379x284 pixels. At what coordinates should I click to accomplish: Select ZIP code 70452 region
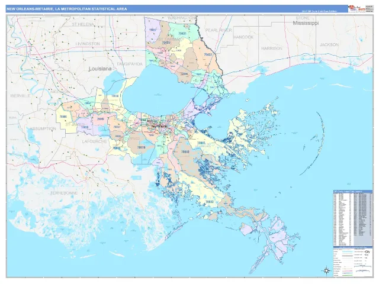click(x=208, y=54)
